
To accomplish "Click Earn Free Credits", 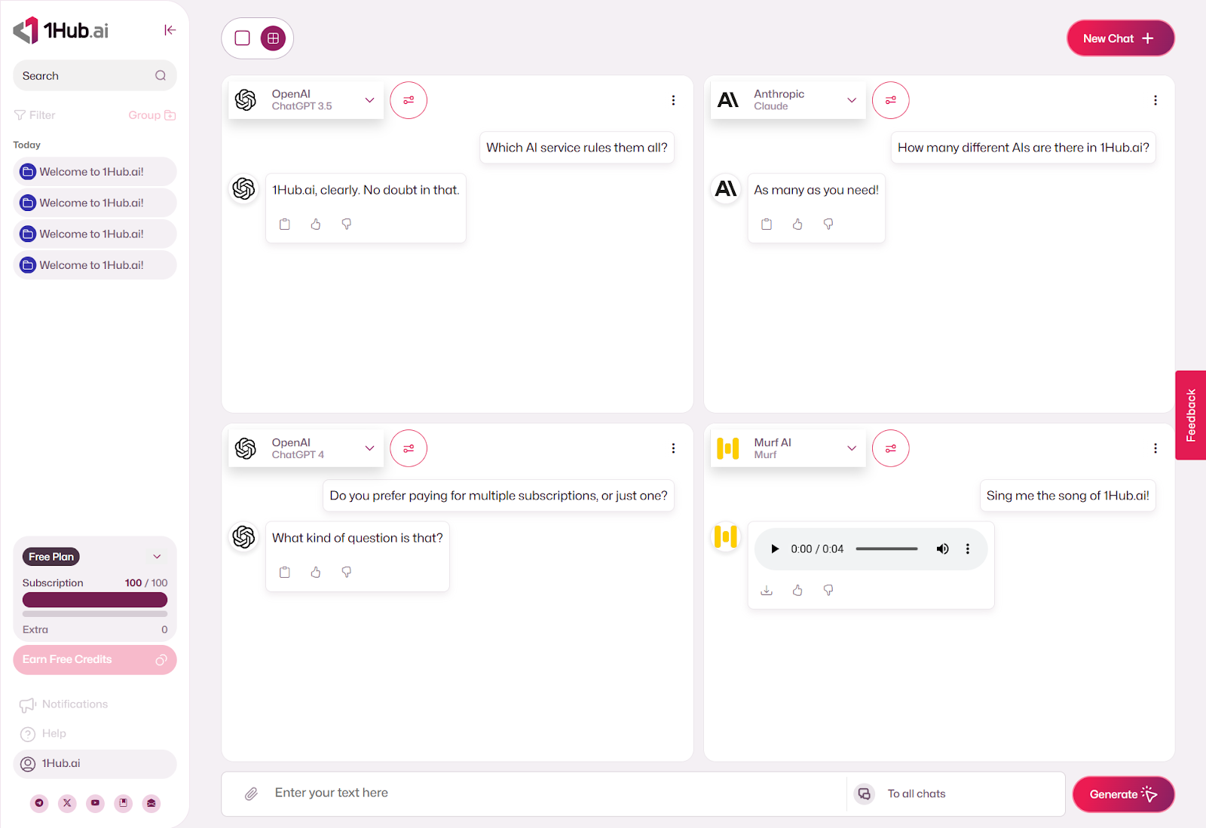I will point(95,660).
